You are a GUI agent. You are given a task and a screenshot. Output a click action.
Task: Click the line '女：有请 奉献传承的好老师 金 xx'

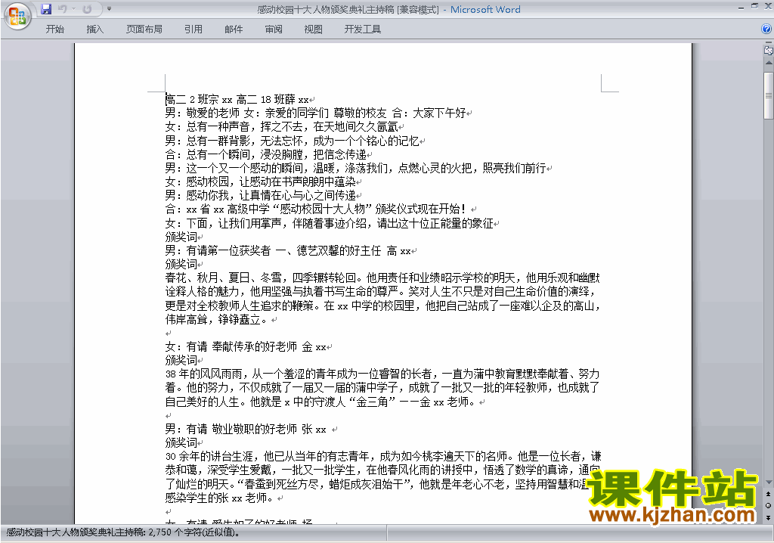point(249,347)
